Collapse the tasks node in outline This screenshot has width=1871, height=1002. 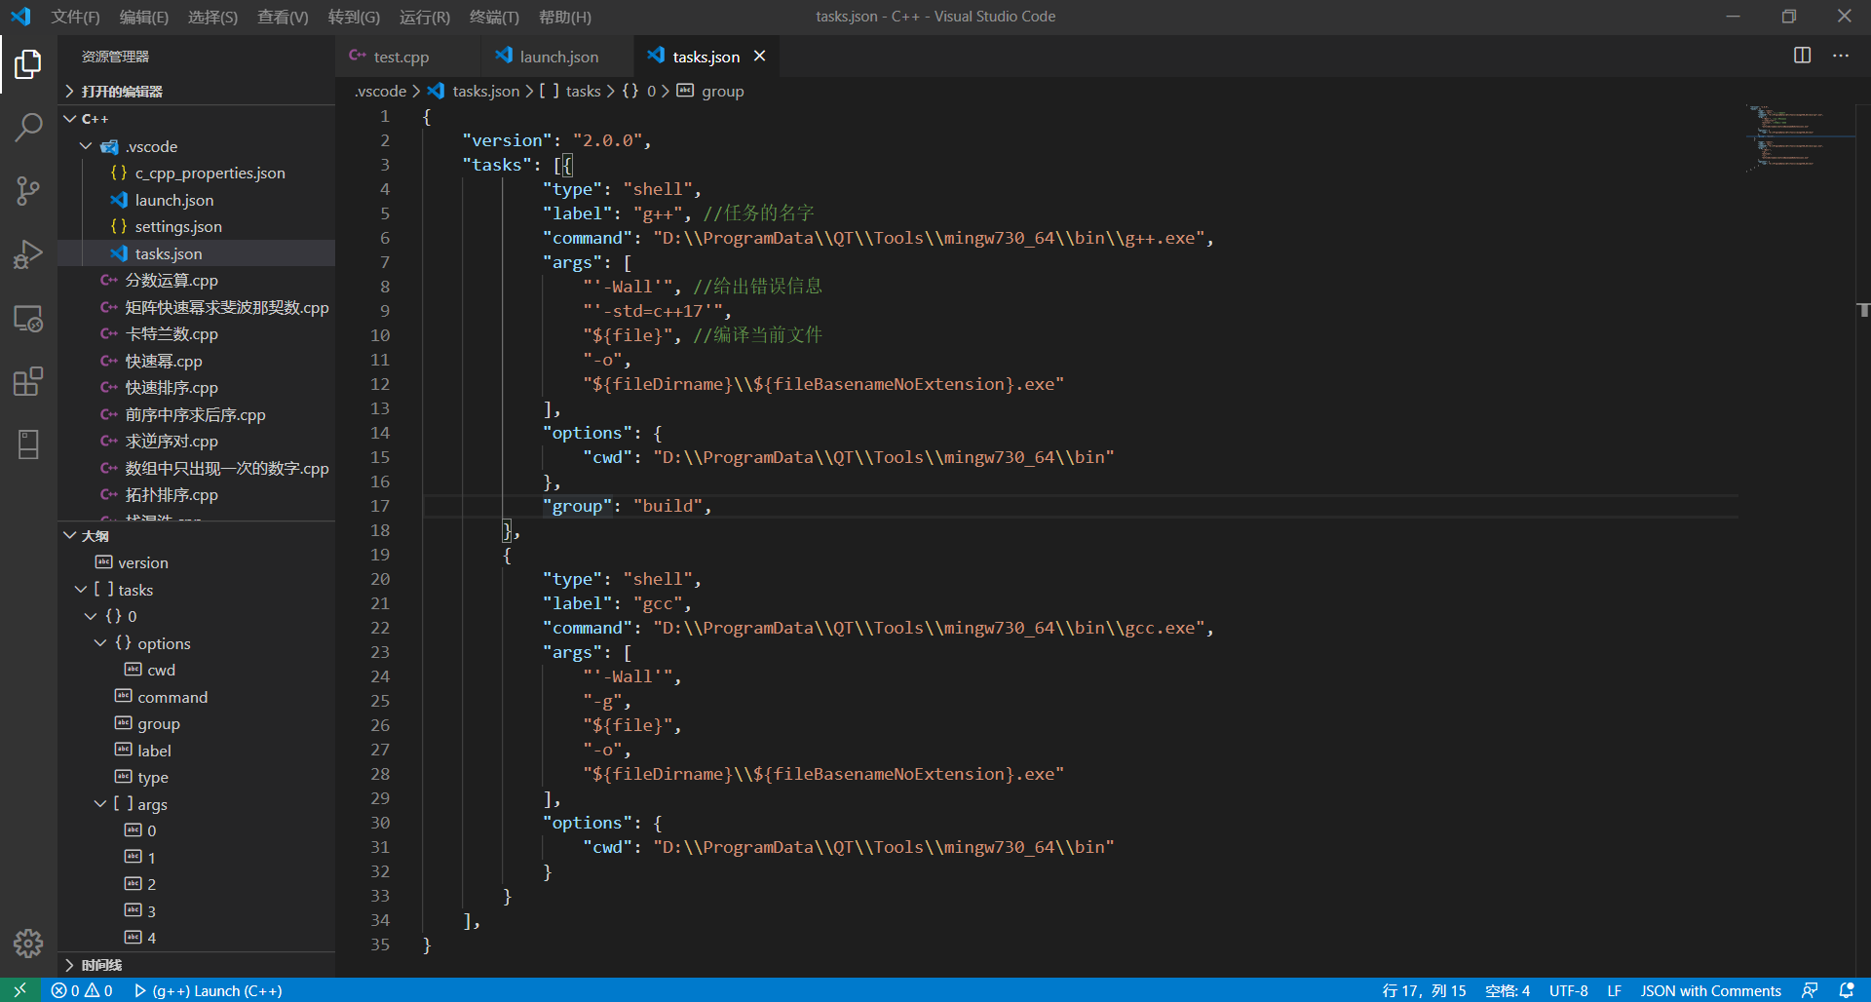point(81,590)
